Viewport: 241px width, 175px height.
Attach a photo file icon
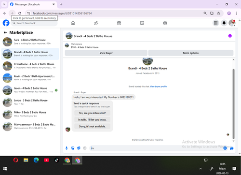[x=73, y=148]
